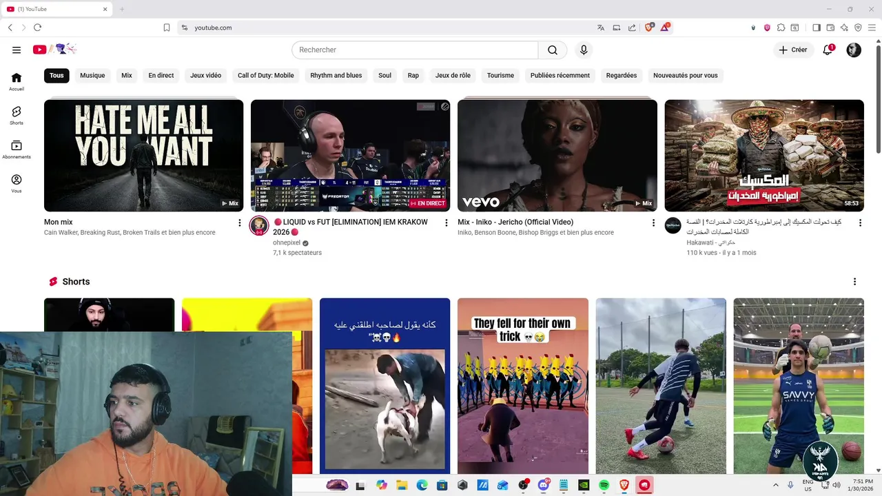
Task: Open options for LIQUID vs FUT video
Action: [447, 223]
